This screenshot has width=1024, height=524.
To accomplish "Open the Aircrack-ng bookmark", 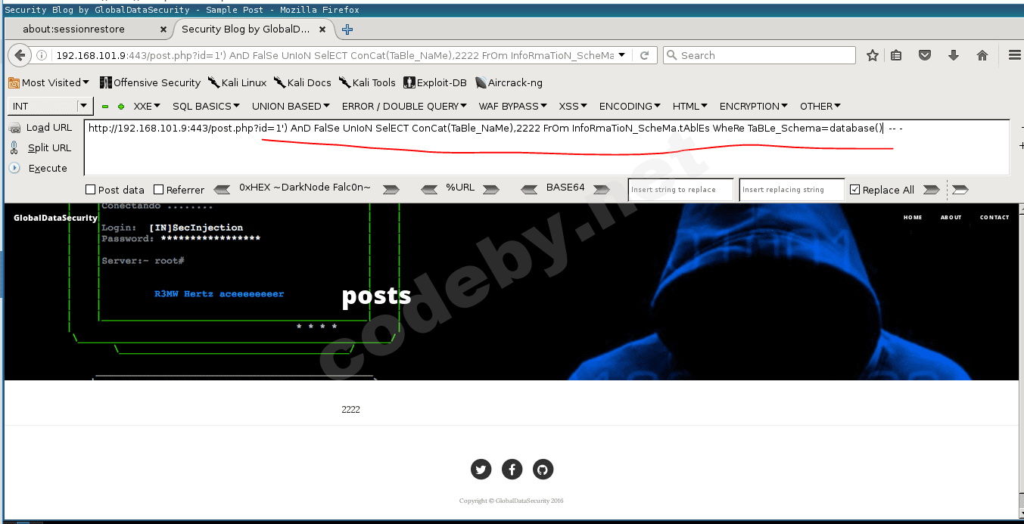I will tap(509, 82).
